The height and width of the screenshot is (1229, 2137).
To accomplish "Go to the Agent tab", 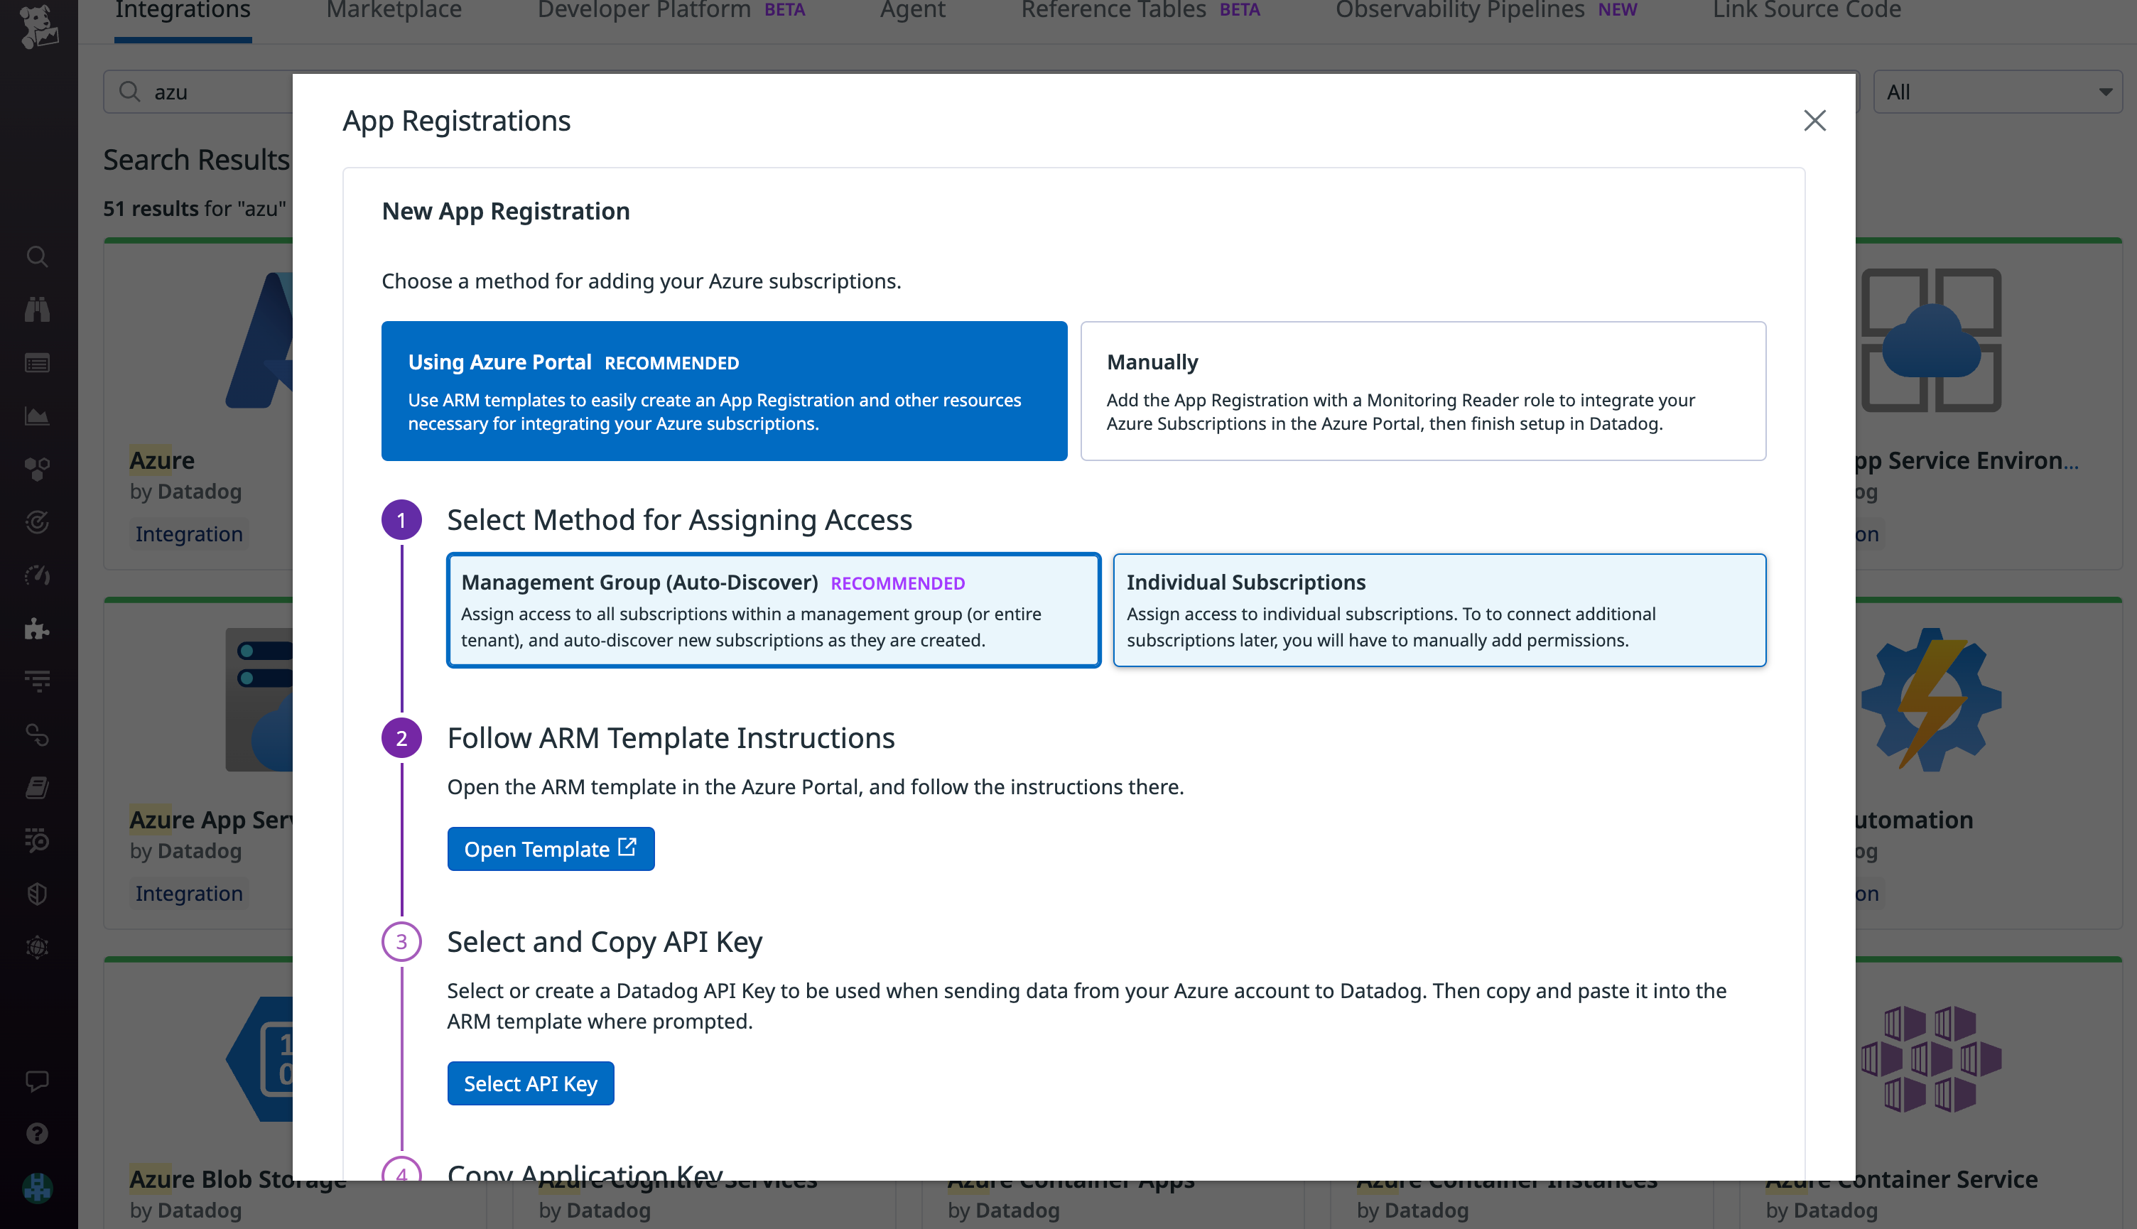I will [912, 11].
